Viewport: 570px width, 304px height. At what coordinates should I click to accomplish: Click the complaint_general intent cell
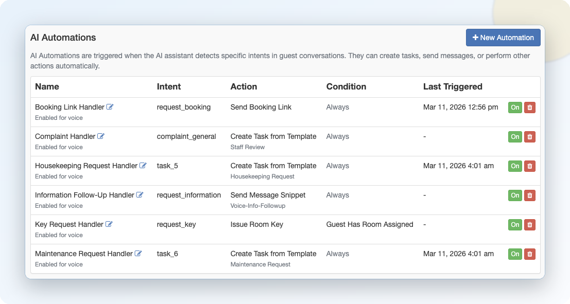[186, 136]
